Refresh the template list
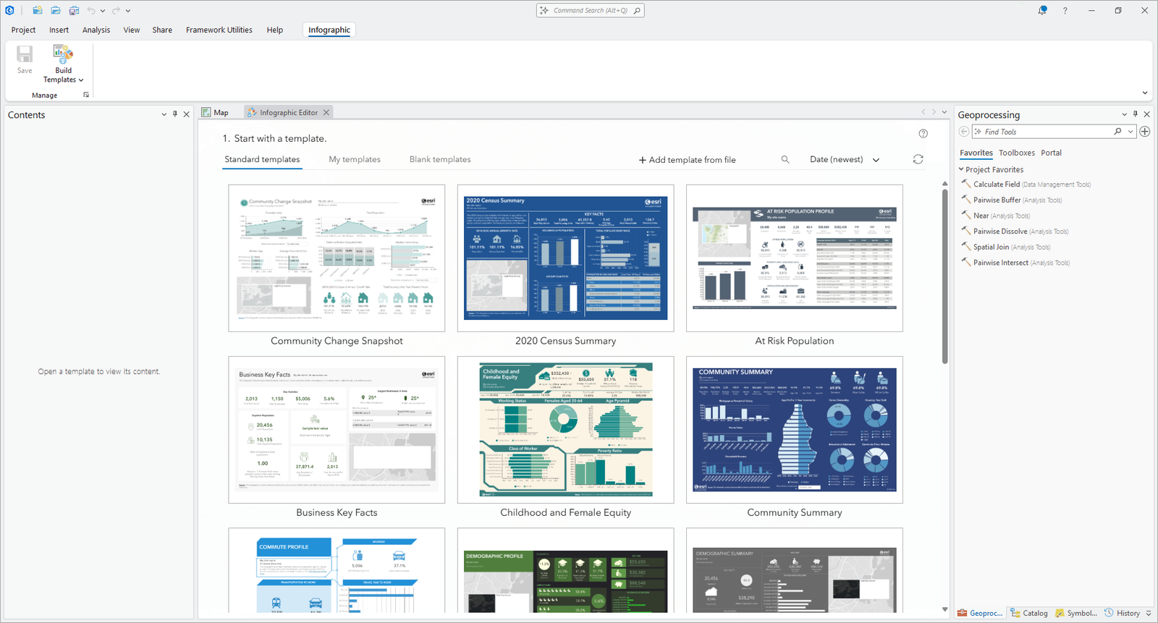 point(918,159)
